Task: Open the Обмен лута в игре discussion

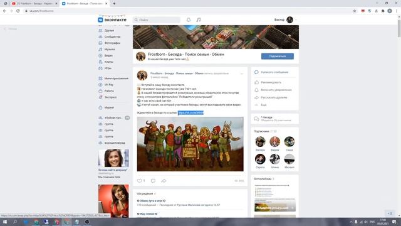Action: [x=151, y=201]
